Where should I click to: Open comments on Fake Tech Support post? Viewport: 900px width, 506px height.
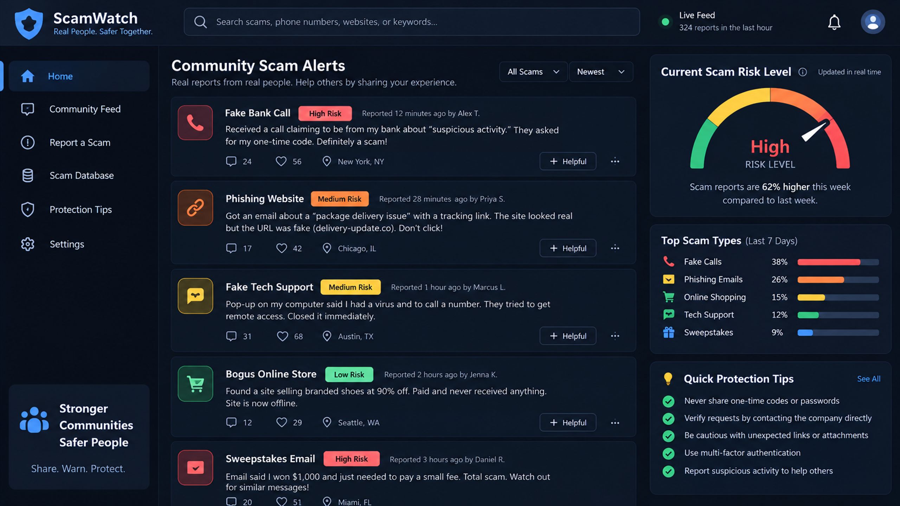231,336
